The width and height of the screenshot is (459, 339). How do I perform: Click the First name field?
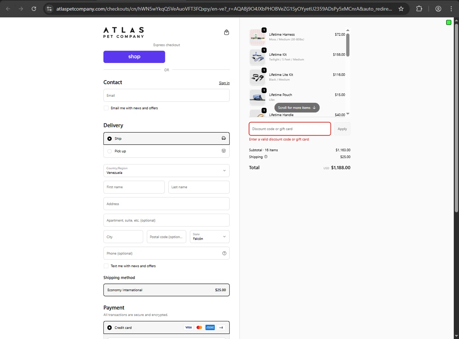(x=134, y=187)
